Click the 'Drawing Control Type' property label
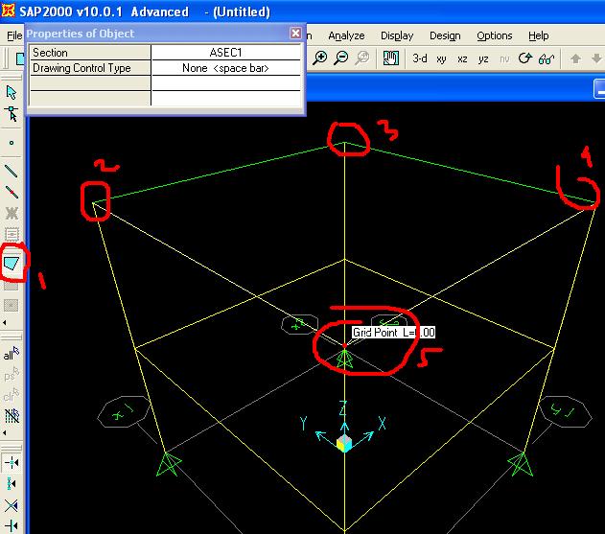Screen dimensions: 605x534 (81, 68)
